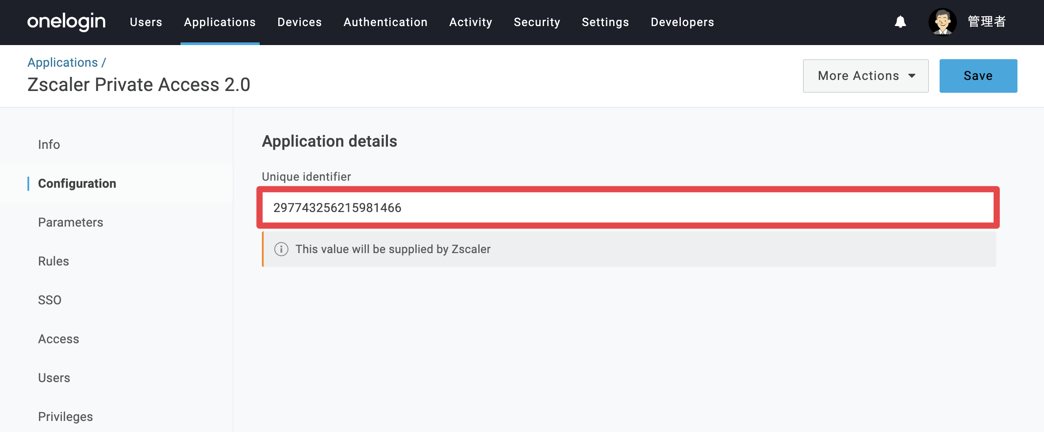Open the Security menu

[537, 22]
